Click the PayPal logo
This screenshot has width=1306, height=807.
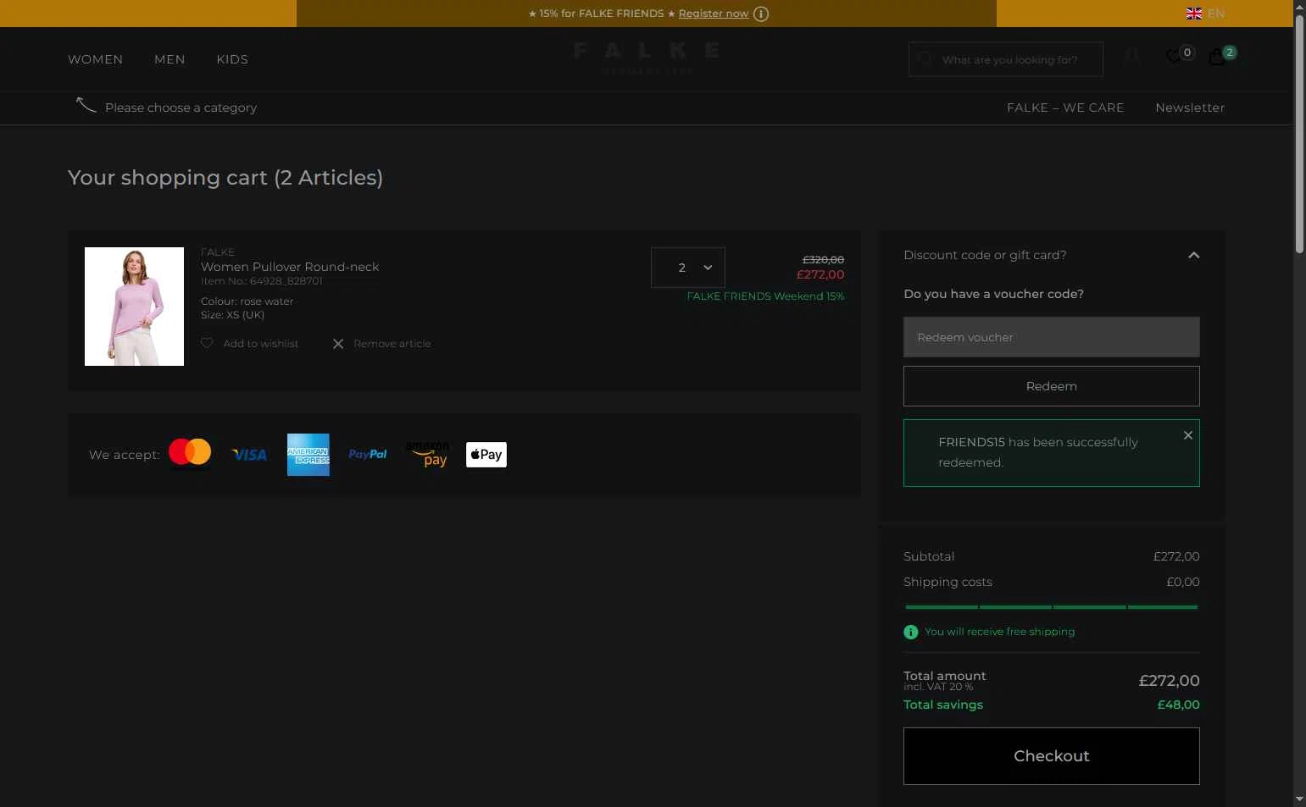point(368,455)
